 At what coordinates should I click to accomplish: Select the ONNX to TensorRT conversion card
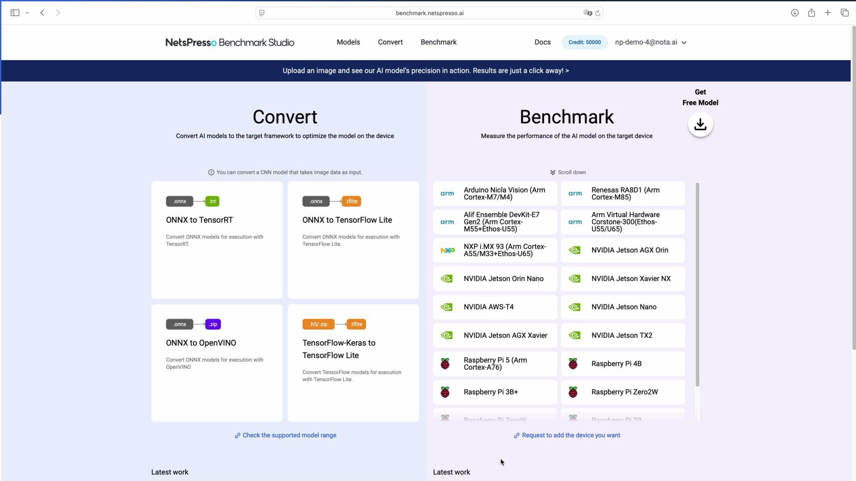[x=217, y=240]
